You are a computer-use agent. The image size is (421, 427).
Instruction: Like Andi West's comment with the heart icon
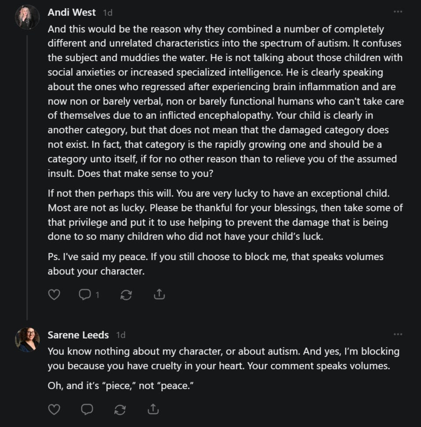pos(54,294)
